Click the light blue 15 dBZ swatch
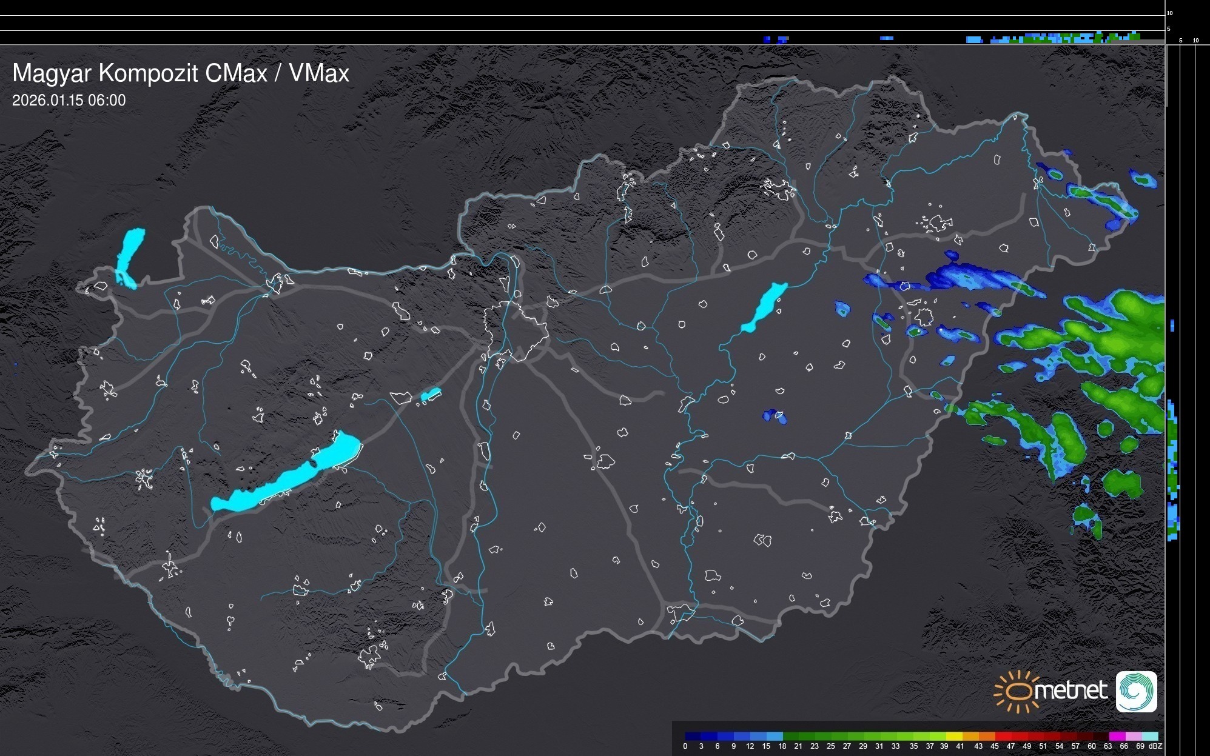Image resolution: width=1210 pixels, height=756 pixels. 774,736
